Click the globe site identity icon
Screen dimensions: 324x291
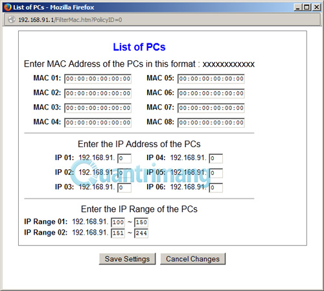pyautogui.click(x=12, y=19)
